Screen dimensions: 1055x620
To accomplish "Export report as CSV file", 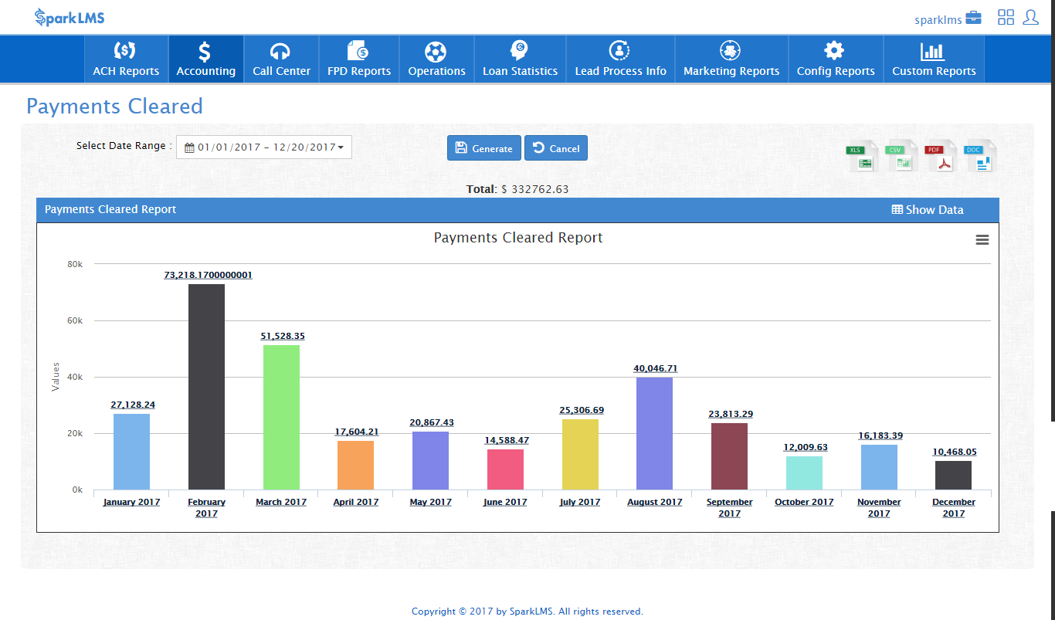I will point(901,156).
